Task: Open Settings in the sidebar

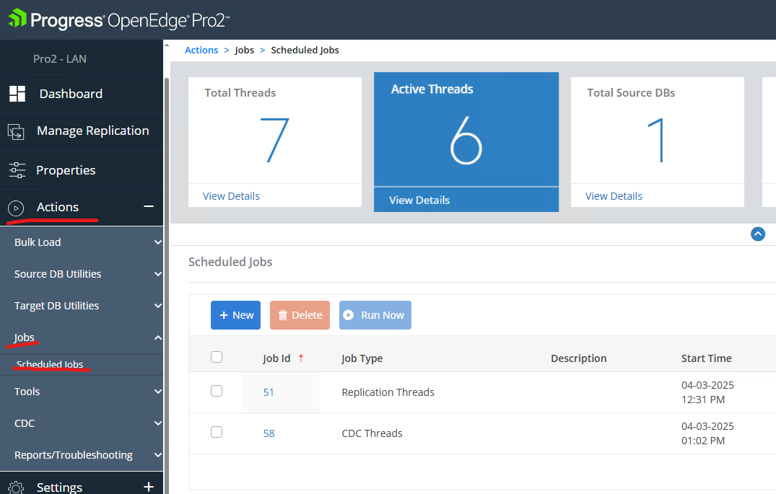Action: click(x=59, y=487)
